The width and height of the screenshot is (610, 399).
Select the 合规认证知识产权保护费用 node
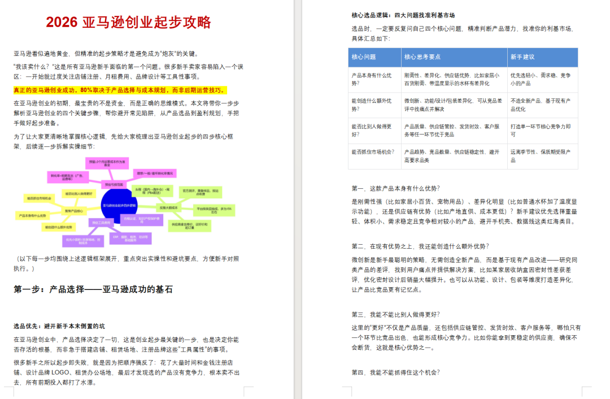click(x=141, y=220)
